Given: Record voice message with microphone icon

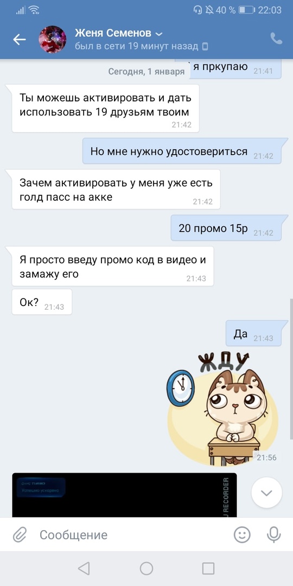Looking at the screenshot, I should pos(273,534).
